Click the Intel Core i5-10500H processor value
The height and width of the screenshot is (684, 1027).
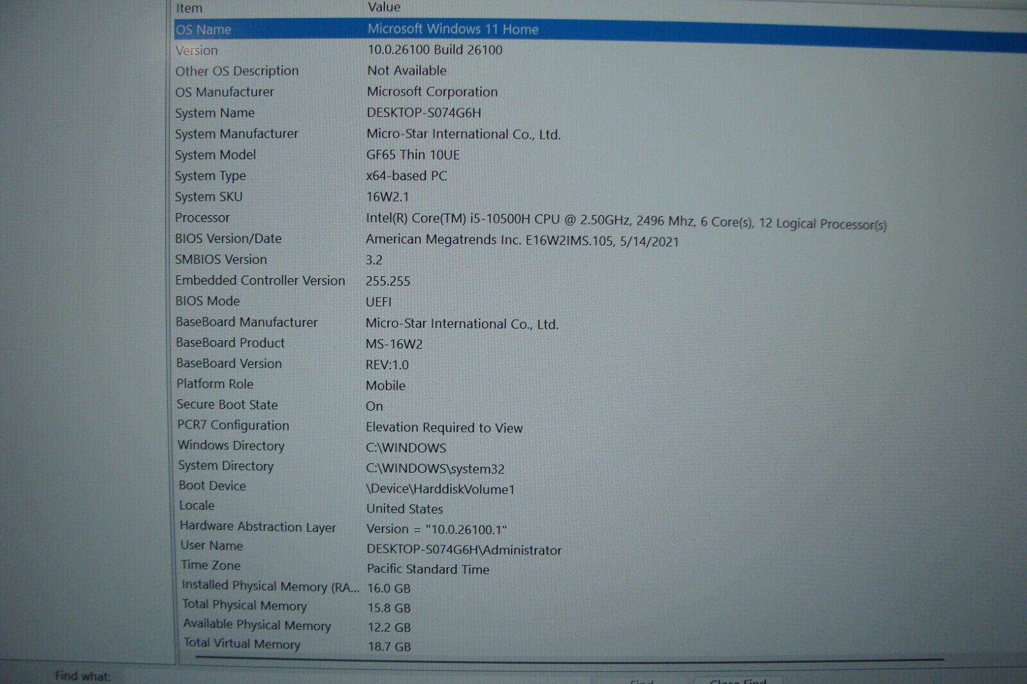tap(626, 221)
